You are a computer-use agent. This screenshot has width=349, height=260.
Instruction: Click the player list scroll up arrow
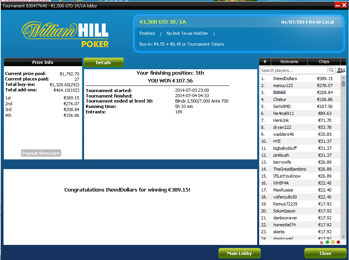point(343,78)
